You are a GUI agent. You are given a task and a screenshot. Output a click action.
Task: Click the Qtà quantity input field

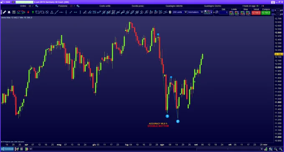point(223,12)
